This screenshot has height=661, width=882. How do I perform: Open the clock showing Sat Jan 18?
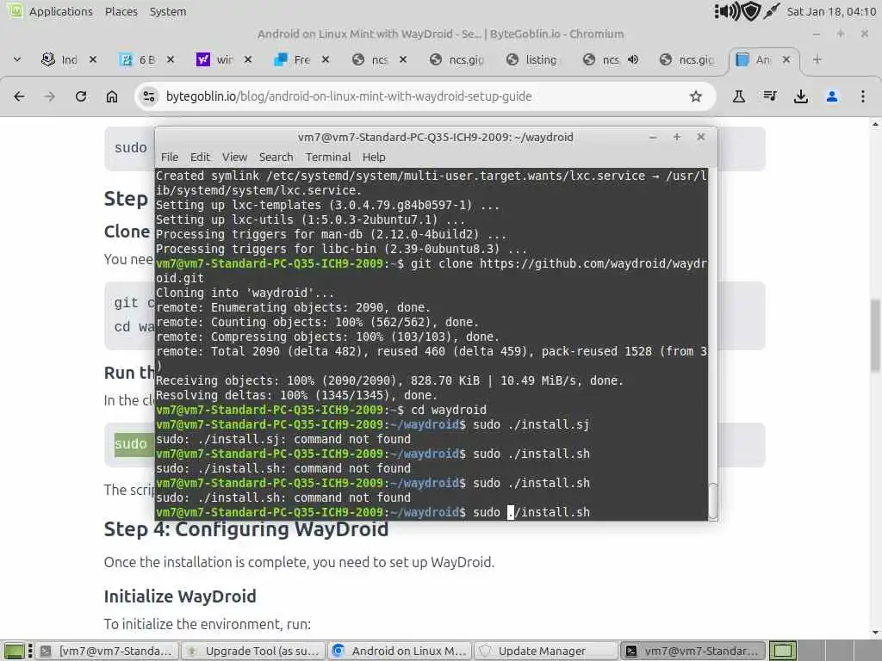(x=831, y=11)
